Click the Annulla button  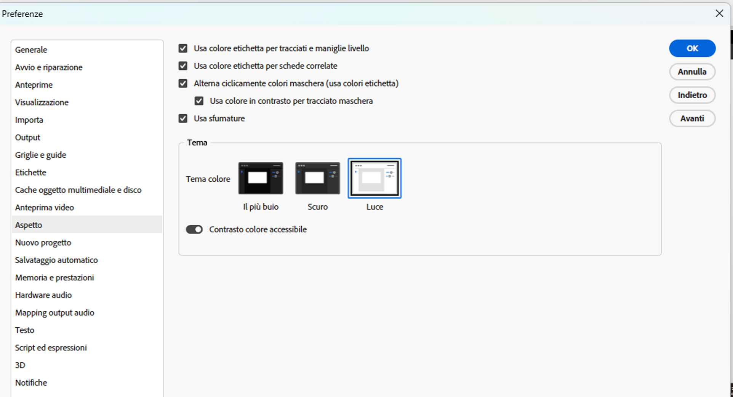tap(692, 72)
